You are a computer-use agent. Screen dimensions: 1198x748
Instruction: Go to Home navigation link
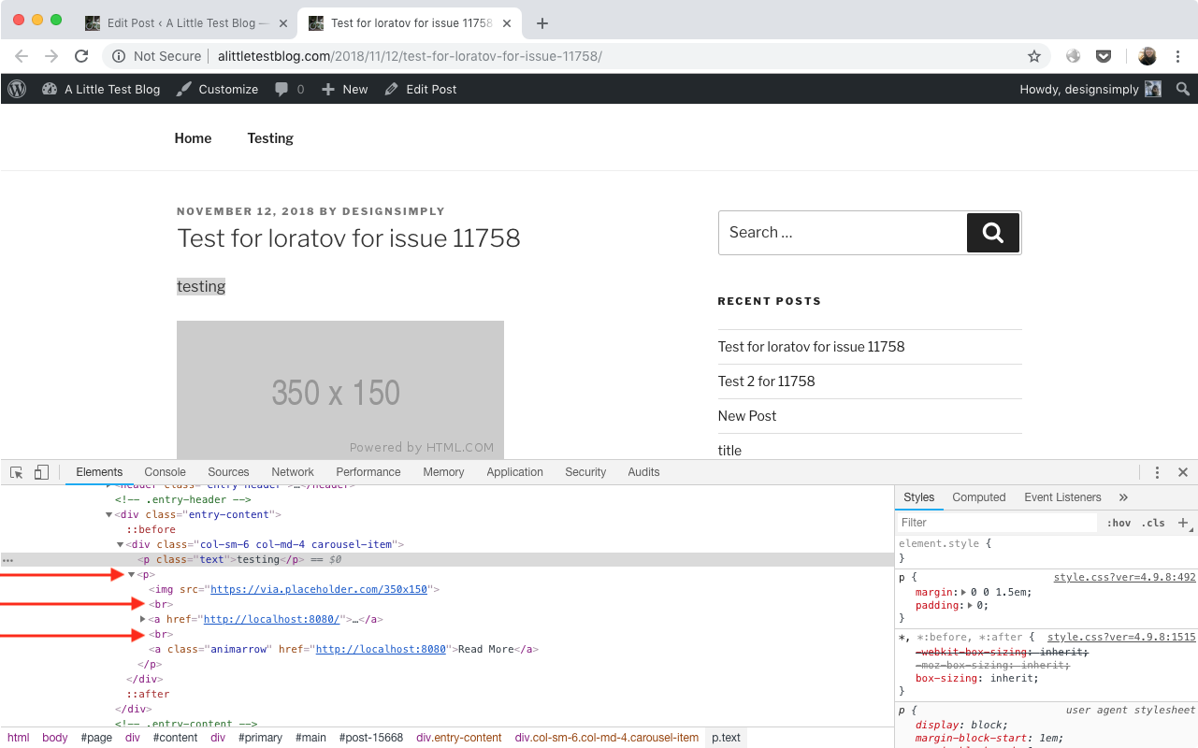[x=193, y=138]
